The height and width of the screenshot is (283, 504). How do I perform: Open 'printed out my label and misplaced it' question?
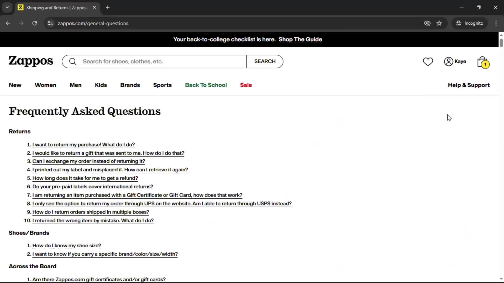[110, 170]
